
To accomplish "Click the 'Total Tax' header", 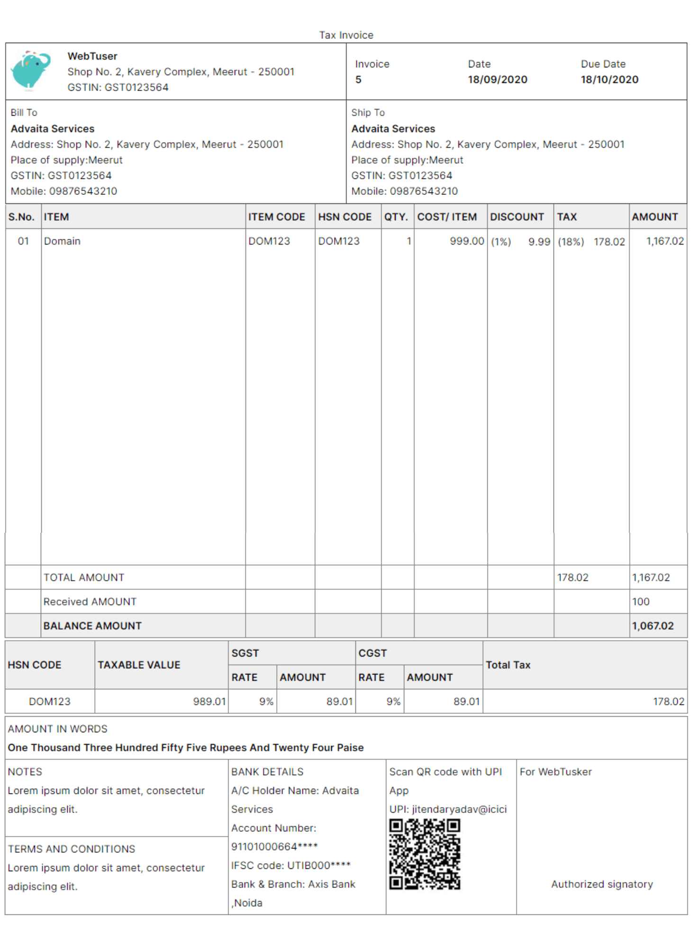I will click(508, 665).
